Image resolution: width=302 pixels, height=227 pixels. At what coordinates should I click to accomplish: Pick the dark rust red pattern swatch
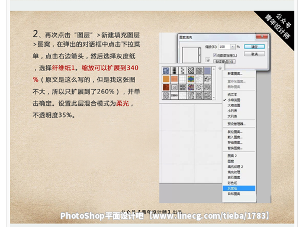click(x=166, y=87)
